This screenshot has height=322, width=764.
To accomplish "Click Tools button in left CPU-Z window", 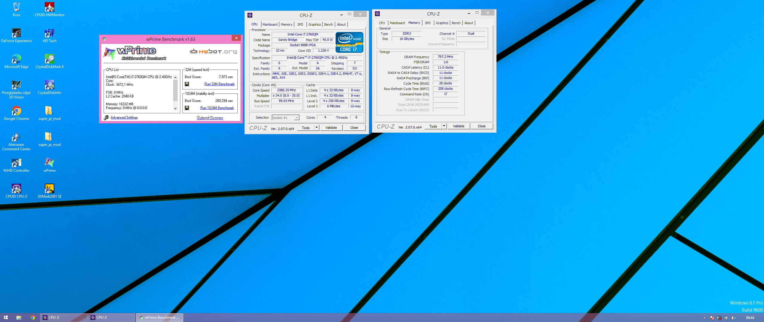I will click(x=305, y=128).
